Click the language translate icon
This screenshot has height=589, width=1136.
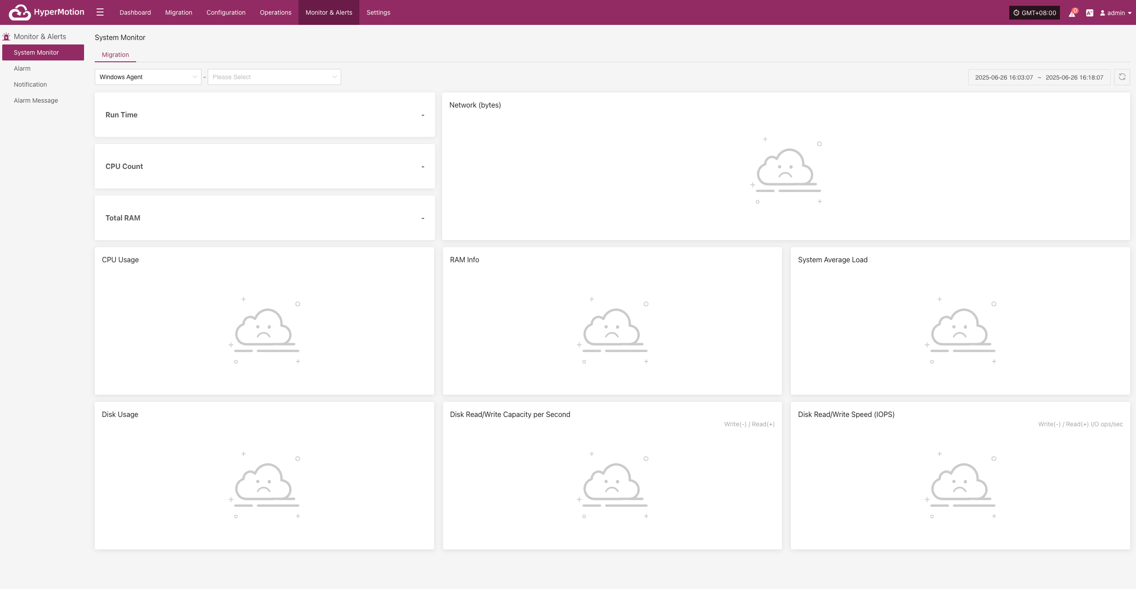[x=1089, y=13]
